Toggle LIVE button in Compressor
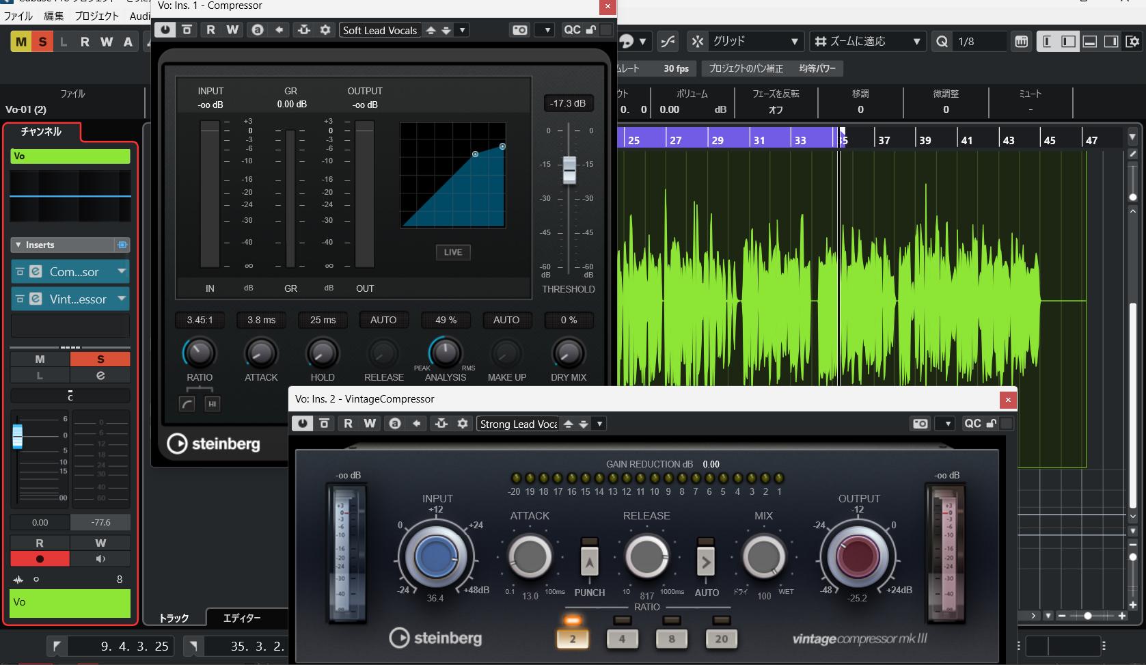This screenshot has width=1146, height=665. point(453,252)
